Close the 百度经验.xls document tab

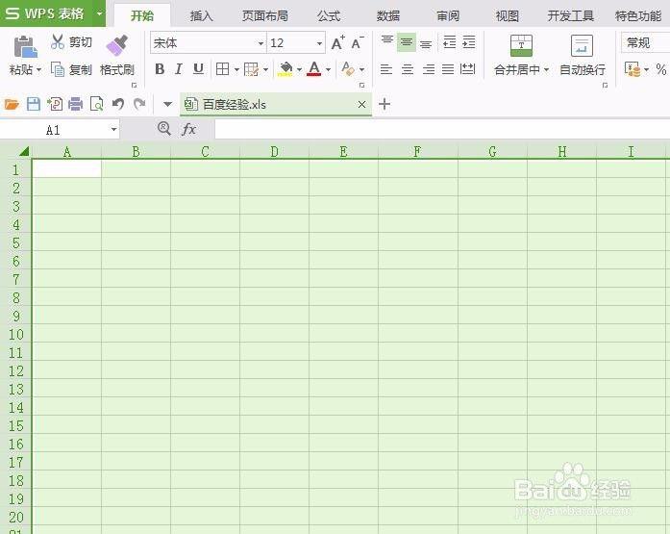click(x=361, y=104)
